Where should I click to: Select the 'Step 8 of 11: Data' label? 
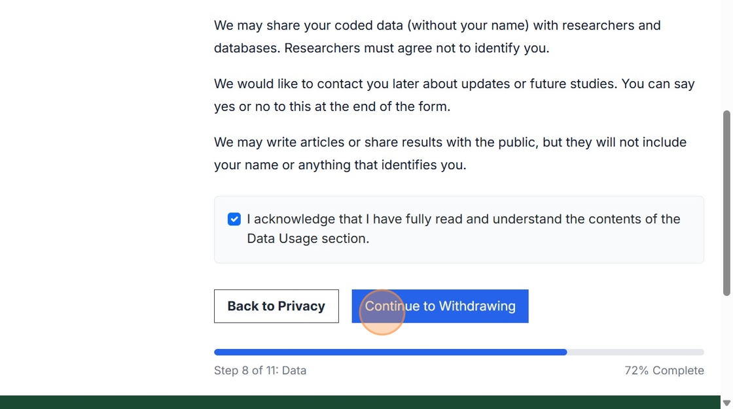pyautogui.click(x=260, y=370)
